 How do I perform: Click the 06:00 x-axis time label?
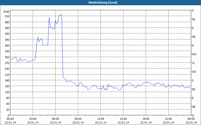pos(55,119)
